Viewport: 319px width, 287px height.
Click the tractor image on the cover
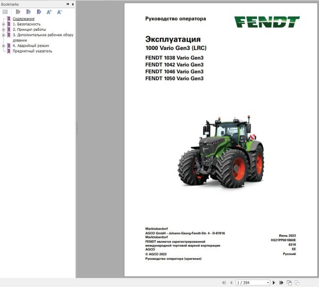click(x=221, y=151)
